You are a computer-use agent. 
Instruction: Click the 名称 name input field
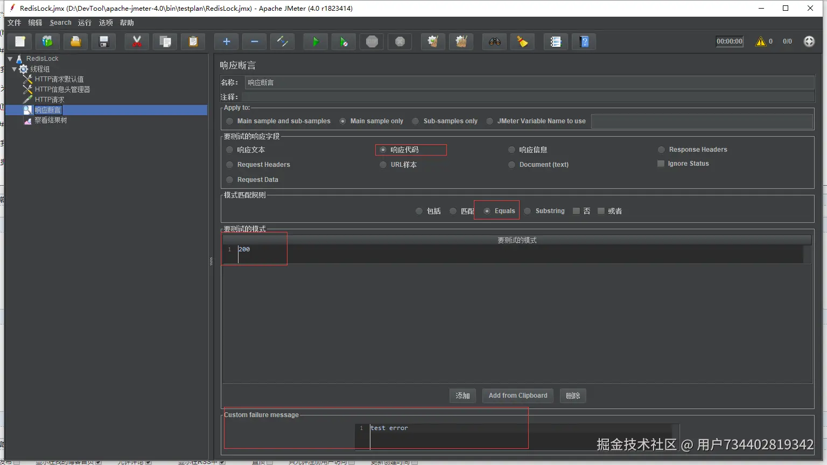click(x=529, y=82)
